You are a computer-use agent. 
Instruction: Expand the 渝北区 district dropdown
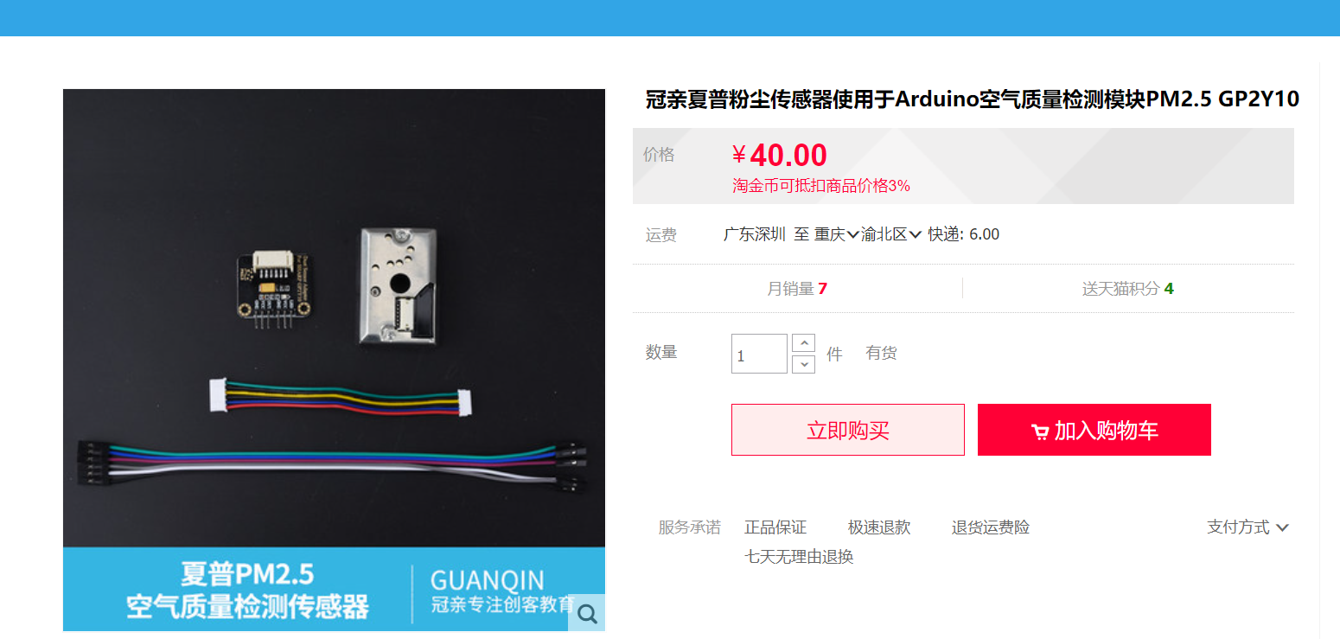point(891,234)
